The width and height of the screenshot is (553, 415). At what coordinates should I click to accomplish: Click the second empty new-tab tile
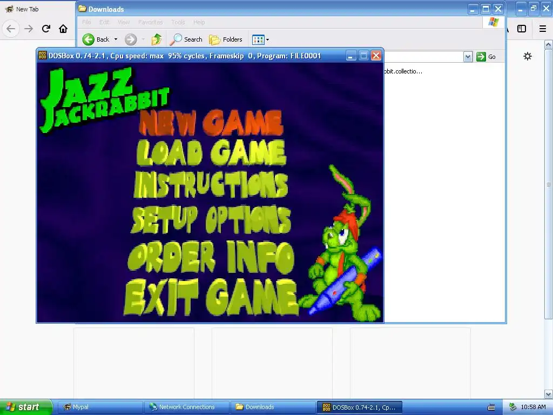click(x=272, y=363)
